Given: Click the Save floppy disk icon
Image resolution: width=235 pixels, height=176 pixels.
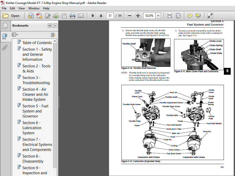Looking at the screenshot, I should tap(64, 16).
